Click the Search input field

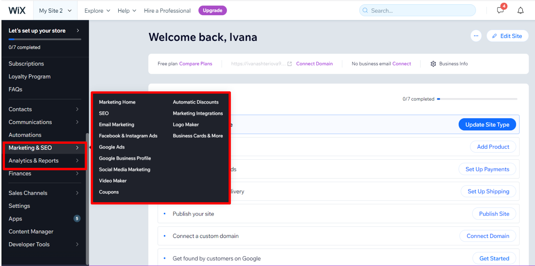click(417, 10)
